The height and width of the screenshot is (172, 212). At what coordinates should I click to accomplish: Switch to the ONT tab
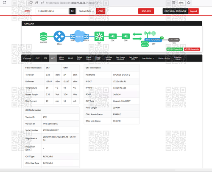tap(38, 58)
